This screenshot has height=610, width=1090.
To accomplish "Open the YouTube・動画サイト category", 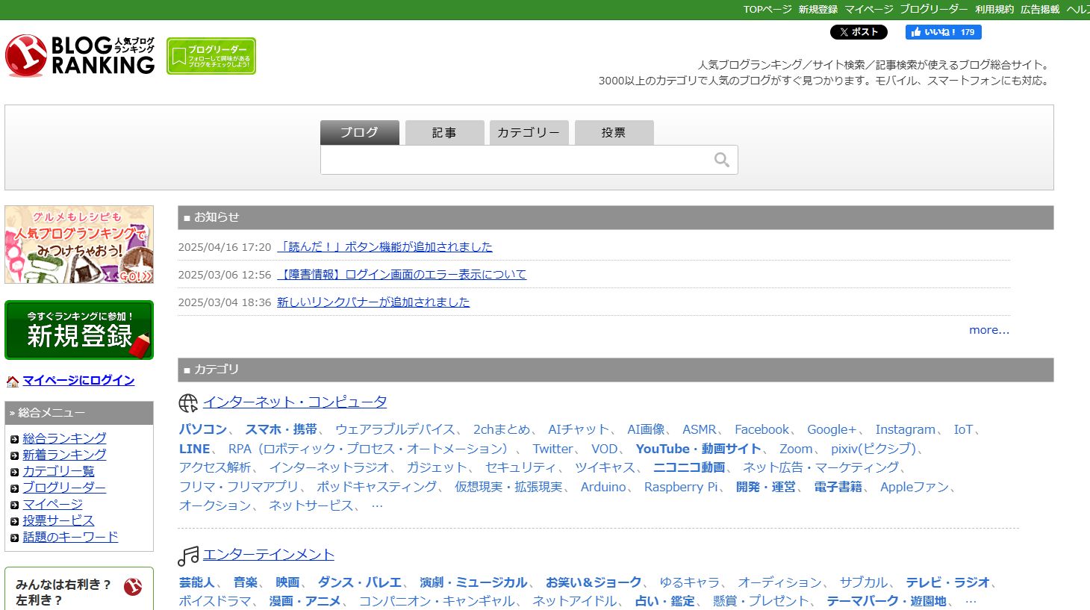I will (697, 449).
